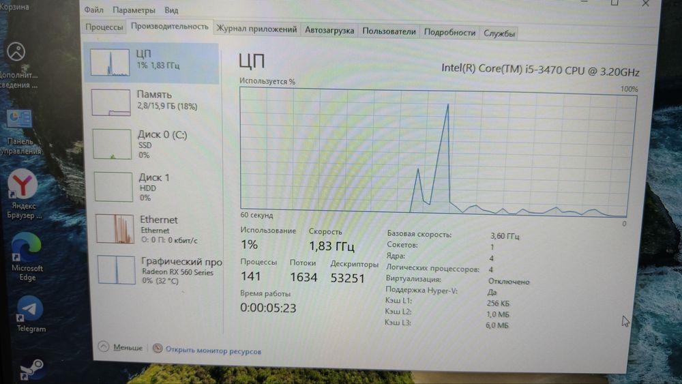Select the Диск 1 HDD thumbnail
The height and width of the screenshot is (384, 682).
tap(113, 187)
